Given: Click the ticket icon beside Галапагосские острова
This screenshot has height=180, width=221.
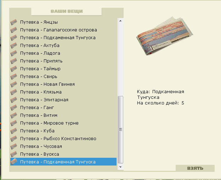Looking at the screenshot, I should [14, 30].
